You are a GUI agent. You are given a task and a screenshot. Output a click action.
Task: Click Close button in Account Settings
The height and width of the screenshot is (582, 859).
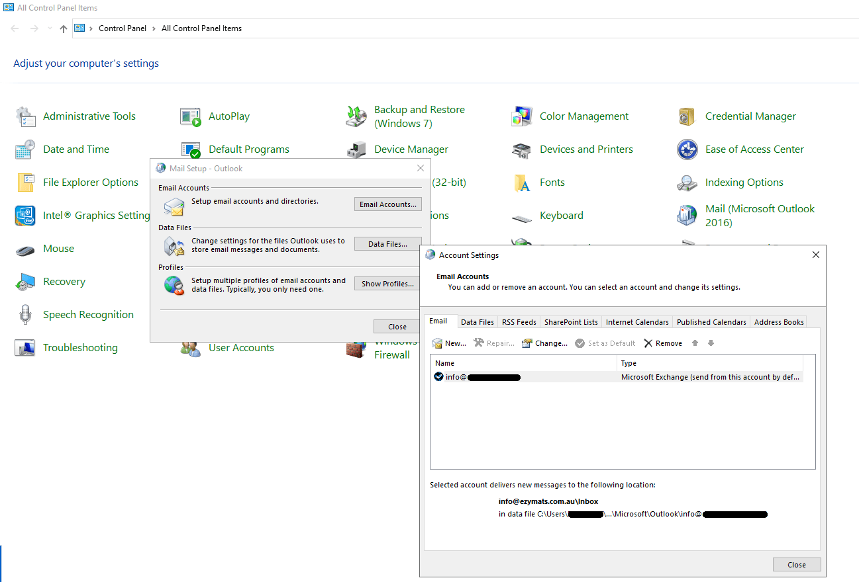pos(797,565)
